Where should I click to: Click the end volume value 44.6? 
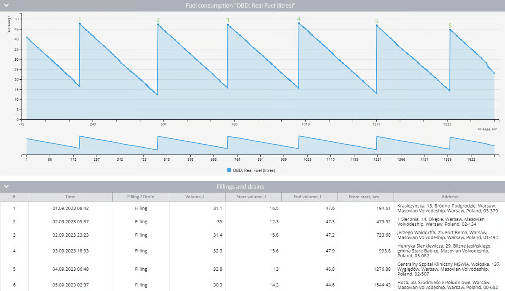(x=330, y=285)
